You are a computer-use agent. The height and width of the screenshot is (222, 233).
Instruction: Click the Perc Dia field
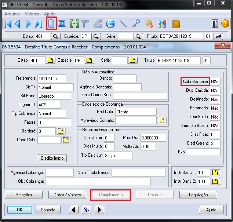(x=153, y=138)
